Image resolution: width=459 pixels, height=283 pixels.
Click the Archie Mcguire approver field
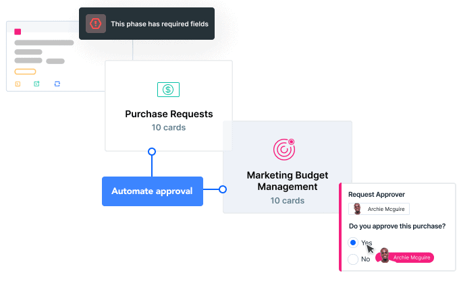379,209
